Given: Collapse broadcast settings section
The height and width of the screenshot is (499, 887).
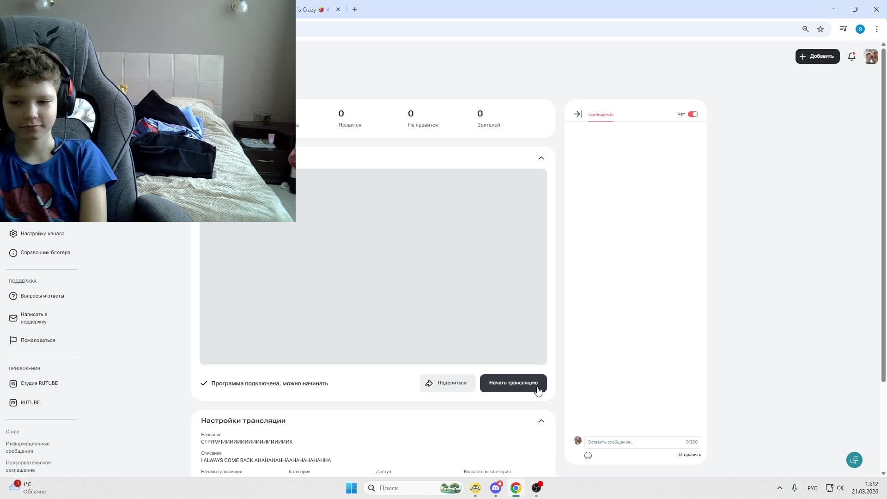Looking at the screenshot, I should click(541, 421).
